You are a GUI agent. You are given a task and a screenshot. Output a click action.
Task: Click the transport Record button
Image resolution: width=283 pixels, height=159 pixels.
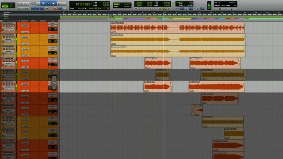point(169,9)
